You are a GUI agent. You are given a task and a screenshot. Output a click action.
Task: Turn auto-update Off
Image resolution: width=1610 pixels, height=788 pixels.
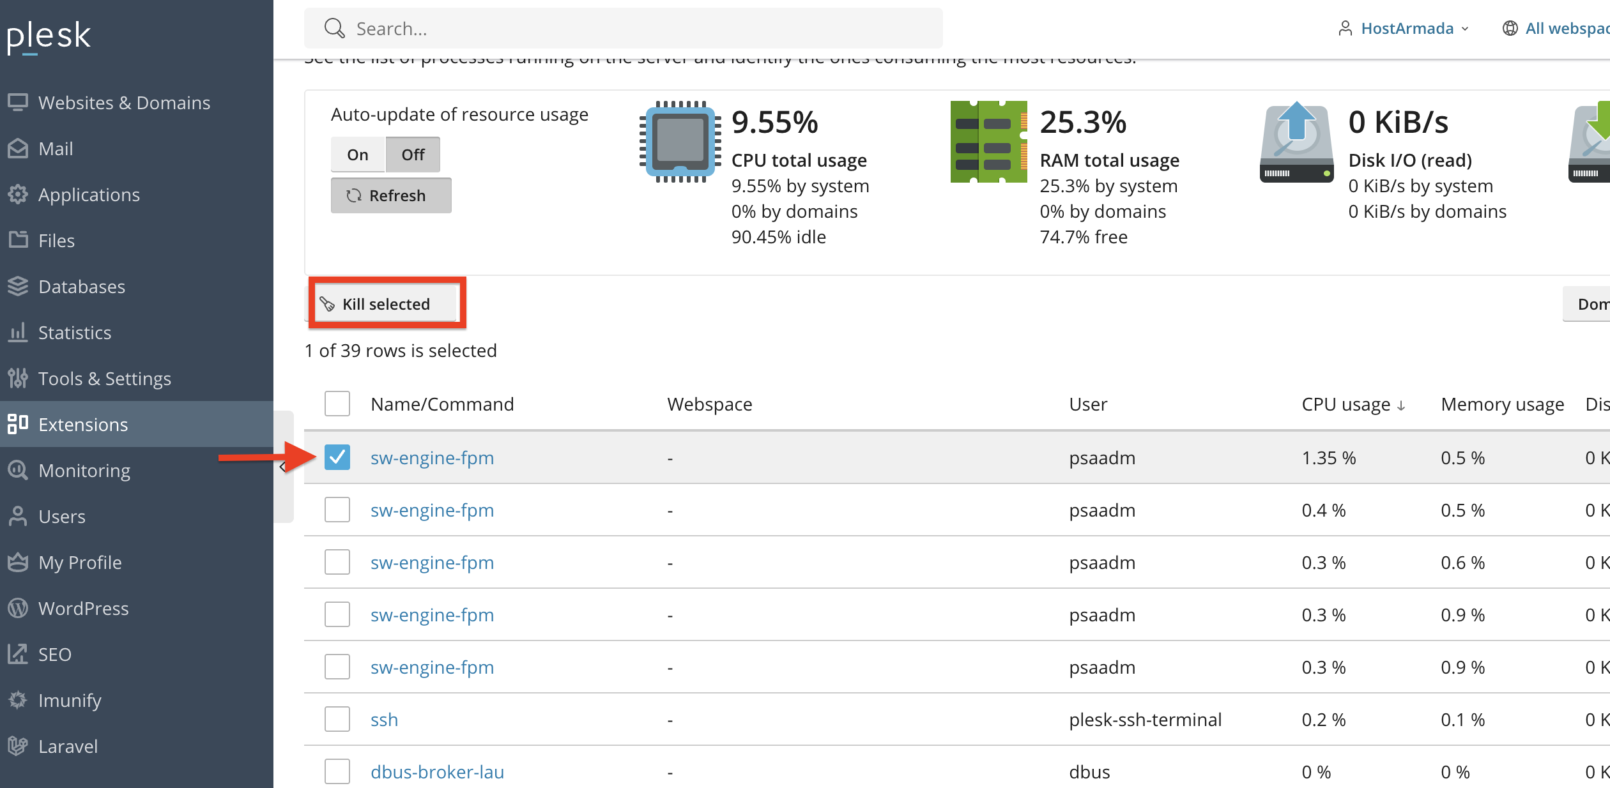point(413,155)
